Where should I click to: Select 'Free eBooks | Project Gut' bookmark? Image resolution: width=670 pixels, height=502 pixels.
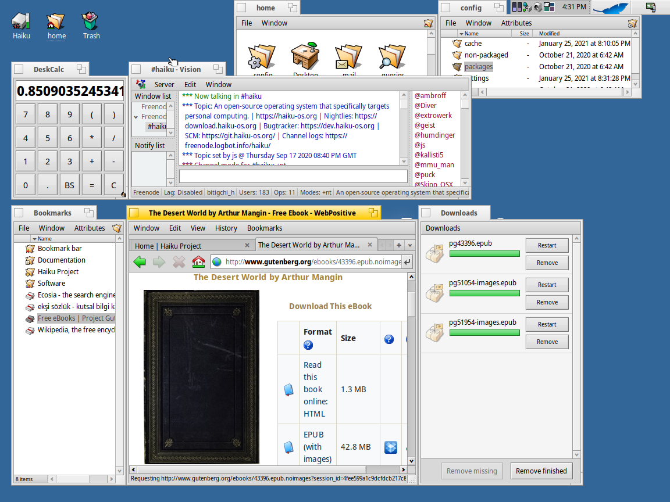point(76,318)
